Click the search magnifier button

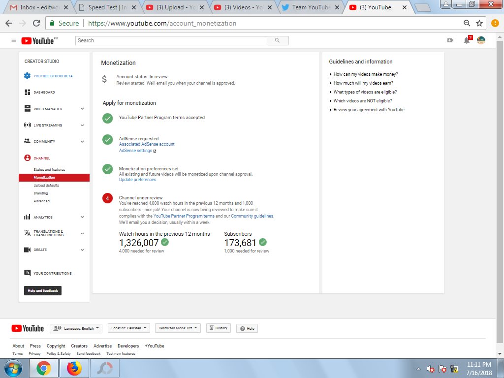click(278, 40)
